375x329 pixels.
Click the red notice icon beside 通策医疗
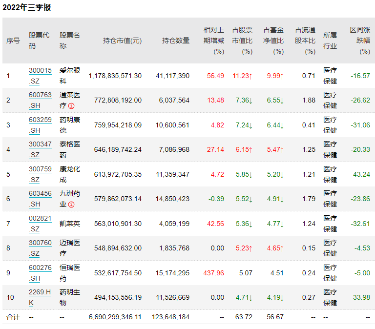[71, 105]
